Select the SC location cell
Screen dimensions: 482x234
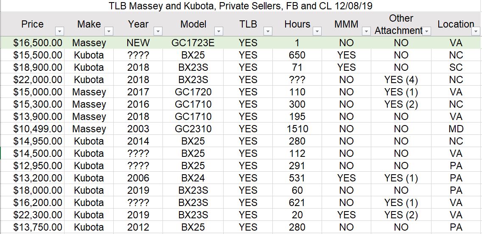point(456,67)
